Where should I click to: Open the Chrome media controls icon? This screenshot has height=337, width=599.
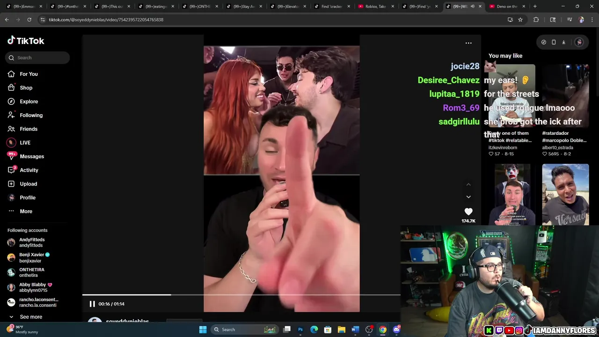click(x=570, y=20)
